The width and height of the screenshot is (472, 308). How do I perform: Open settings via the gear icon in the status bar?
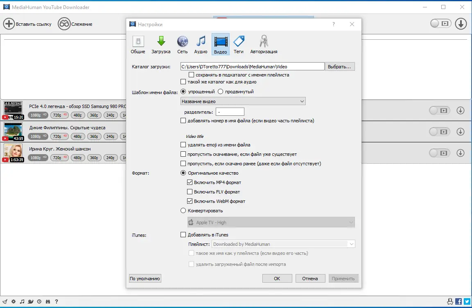14,301
